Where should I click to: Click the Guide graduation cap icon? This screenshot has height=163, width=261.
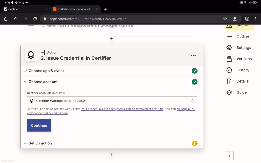(x=229, y=92)
